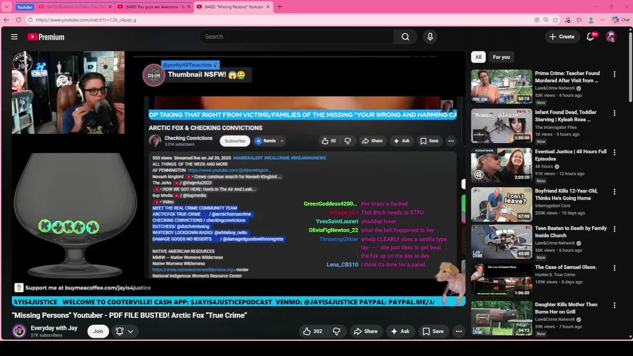Save the video to a playlist
The height and width of the screenshot is (356, 633).
(x=433, y=331)
